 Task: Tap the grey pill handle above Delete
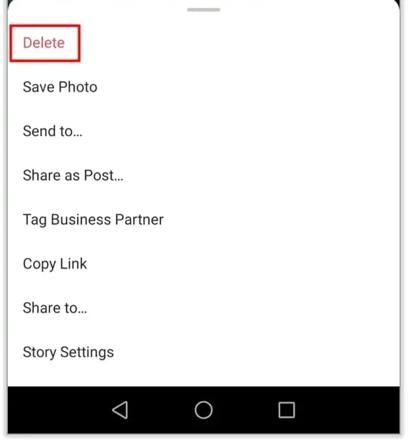[203, 10]
